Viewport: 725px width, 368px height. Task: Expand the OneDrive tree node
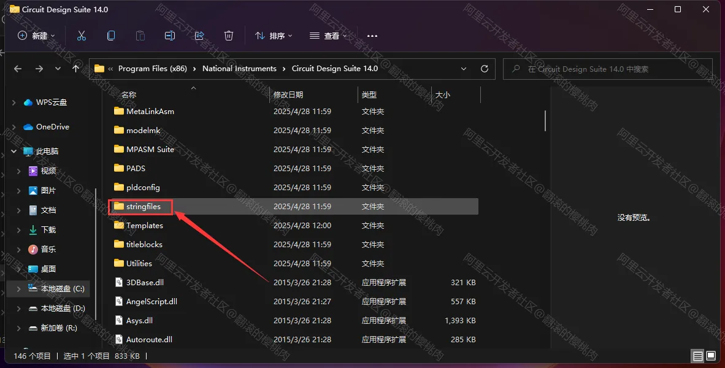[x=14, y=127]
